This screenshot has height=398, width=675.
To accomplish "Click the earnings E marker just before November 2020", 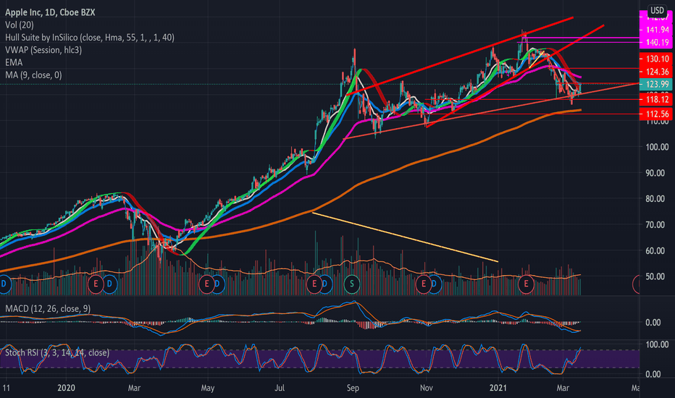I will [x=424, y=284].
